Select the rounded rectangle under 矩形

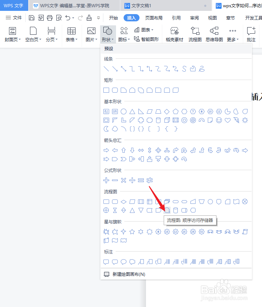115,90
